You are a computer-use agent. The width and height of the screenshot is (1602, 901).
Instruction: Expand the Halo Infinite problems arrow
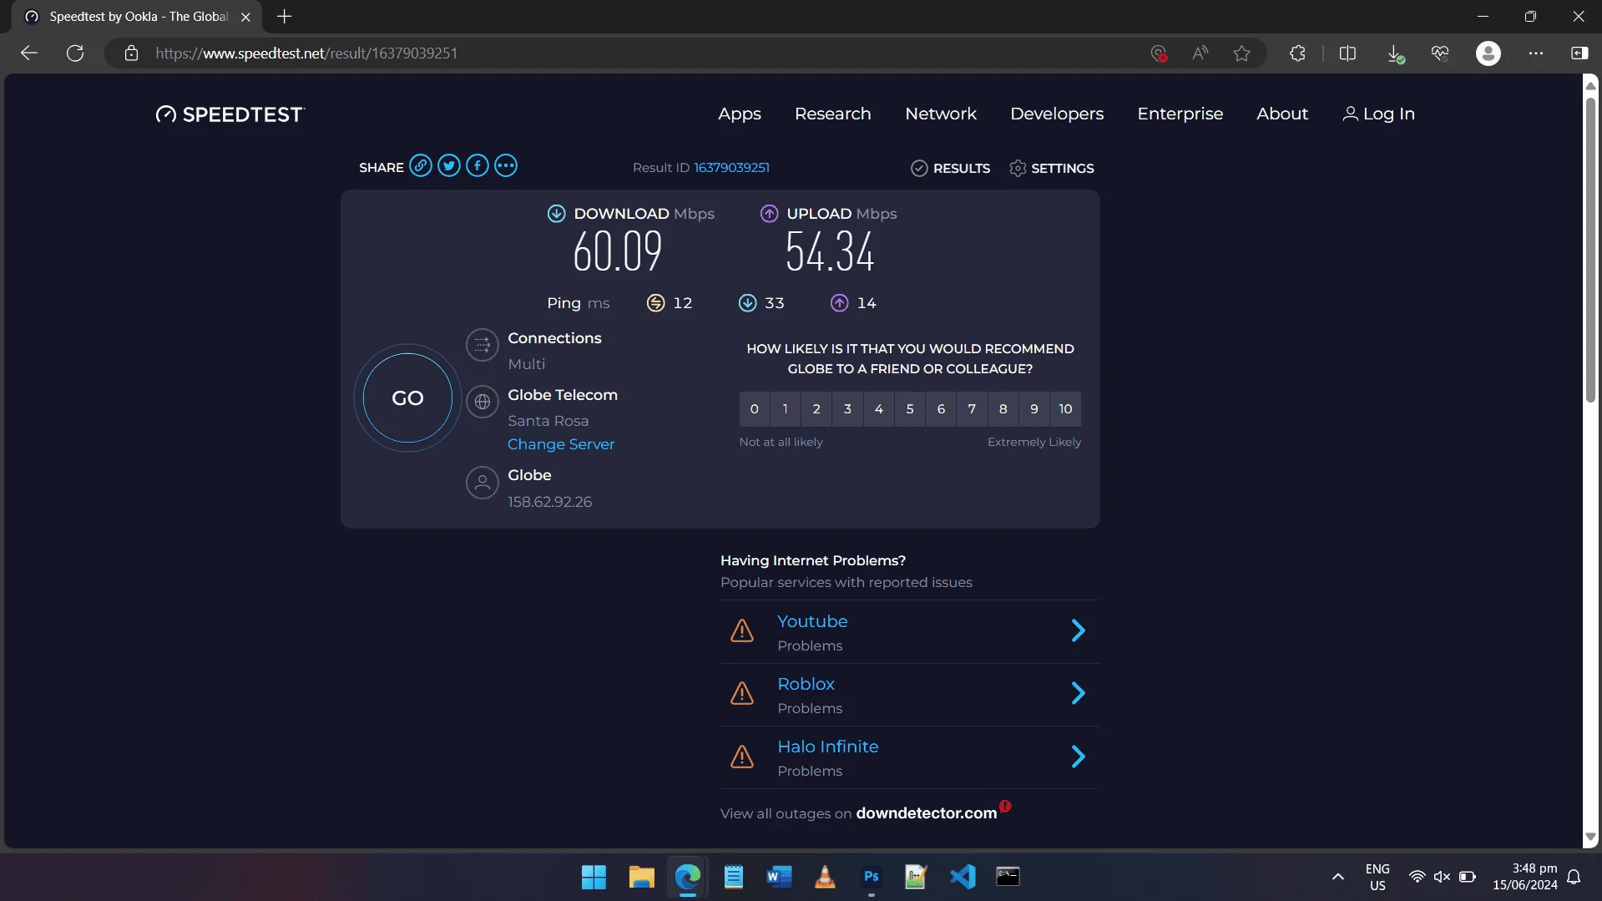(1078, 757)
